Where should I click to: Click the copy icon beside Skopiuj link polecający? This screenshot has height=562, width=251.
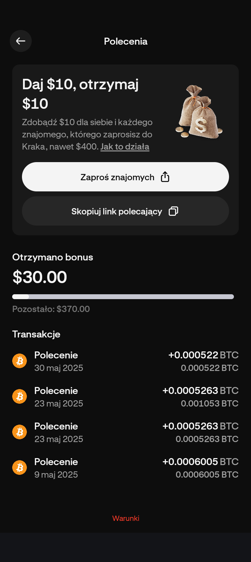pyautogui.click(x=173, y=211)
